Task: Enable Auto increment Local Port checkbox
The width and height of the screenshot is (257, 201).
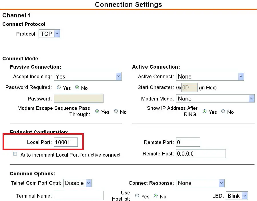Action: pyautogui.click(x=15, y=154)
